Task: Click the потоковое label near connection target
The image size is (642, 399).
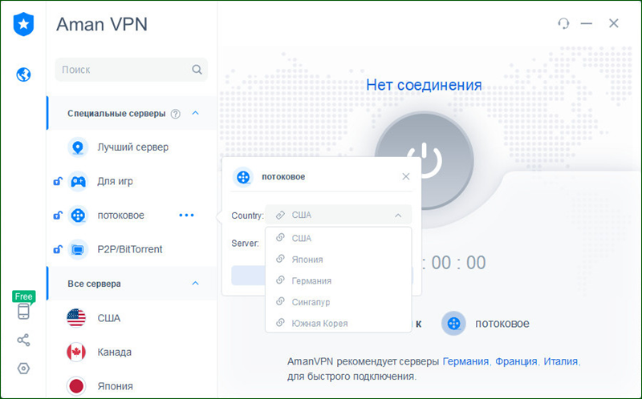Action: tap(502, 324)
